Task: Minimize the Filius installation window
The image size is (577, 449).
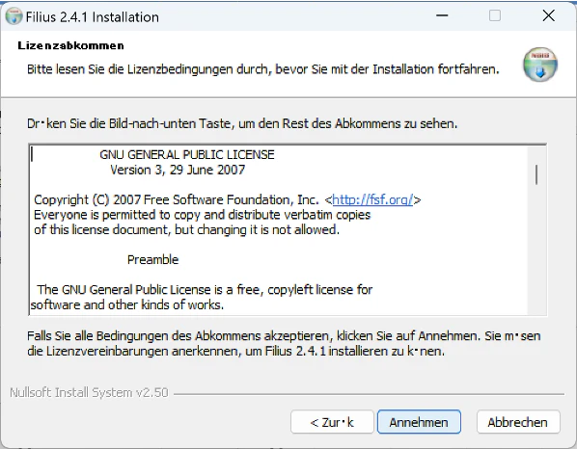Action: click(442, 15)
